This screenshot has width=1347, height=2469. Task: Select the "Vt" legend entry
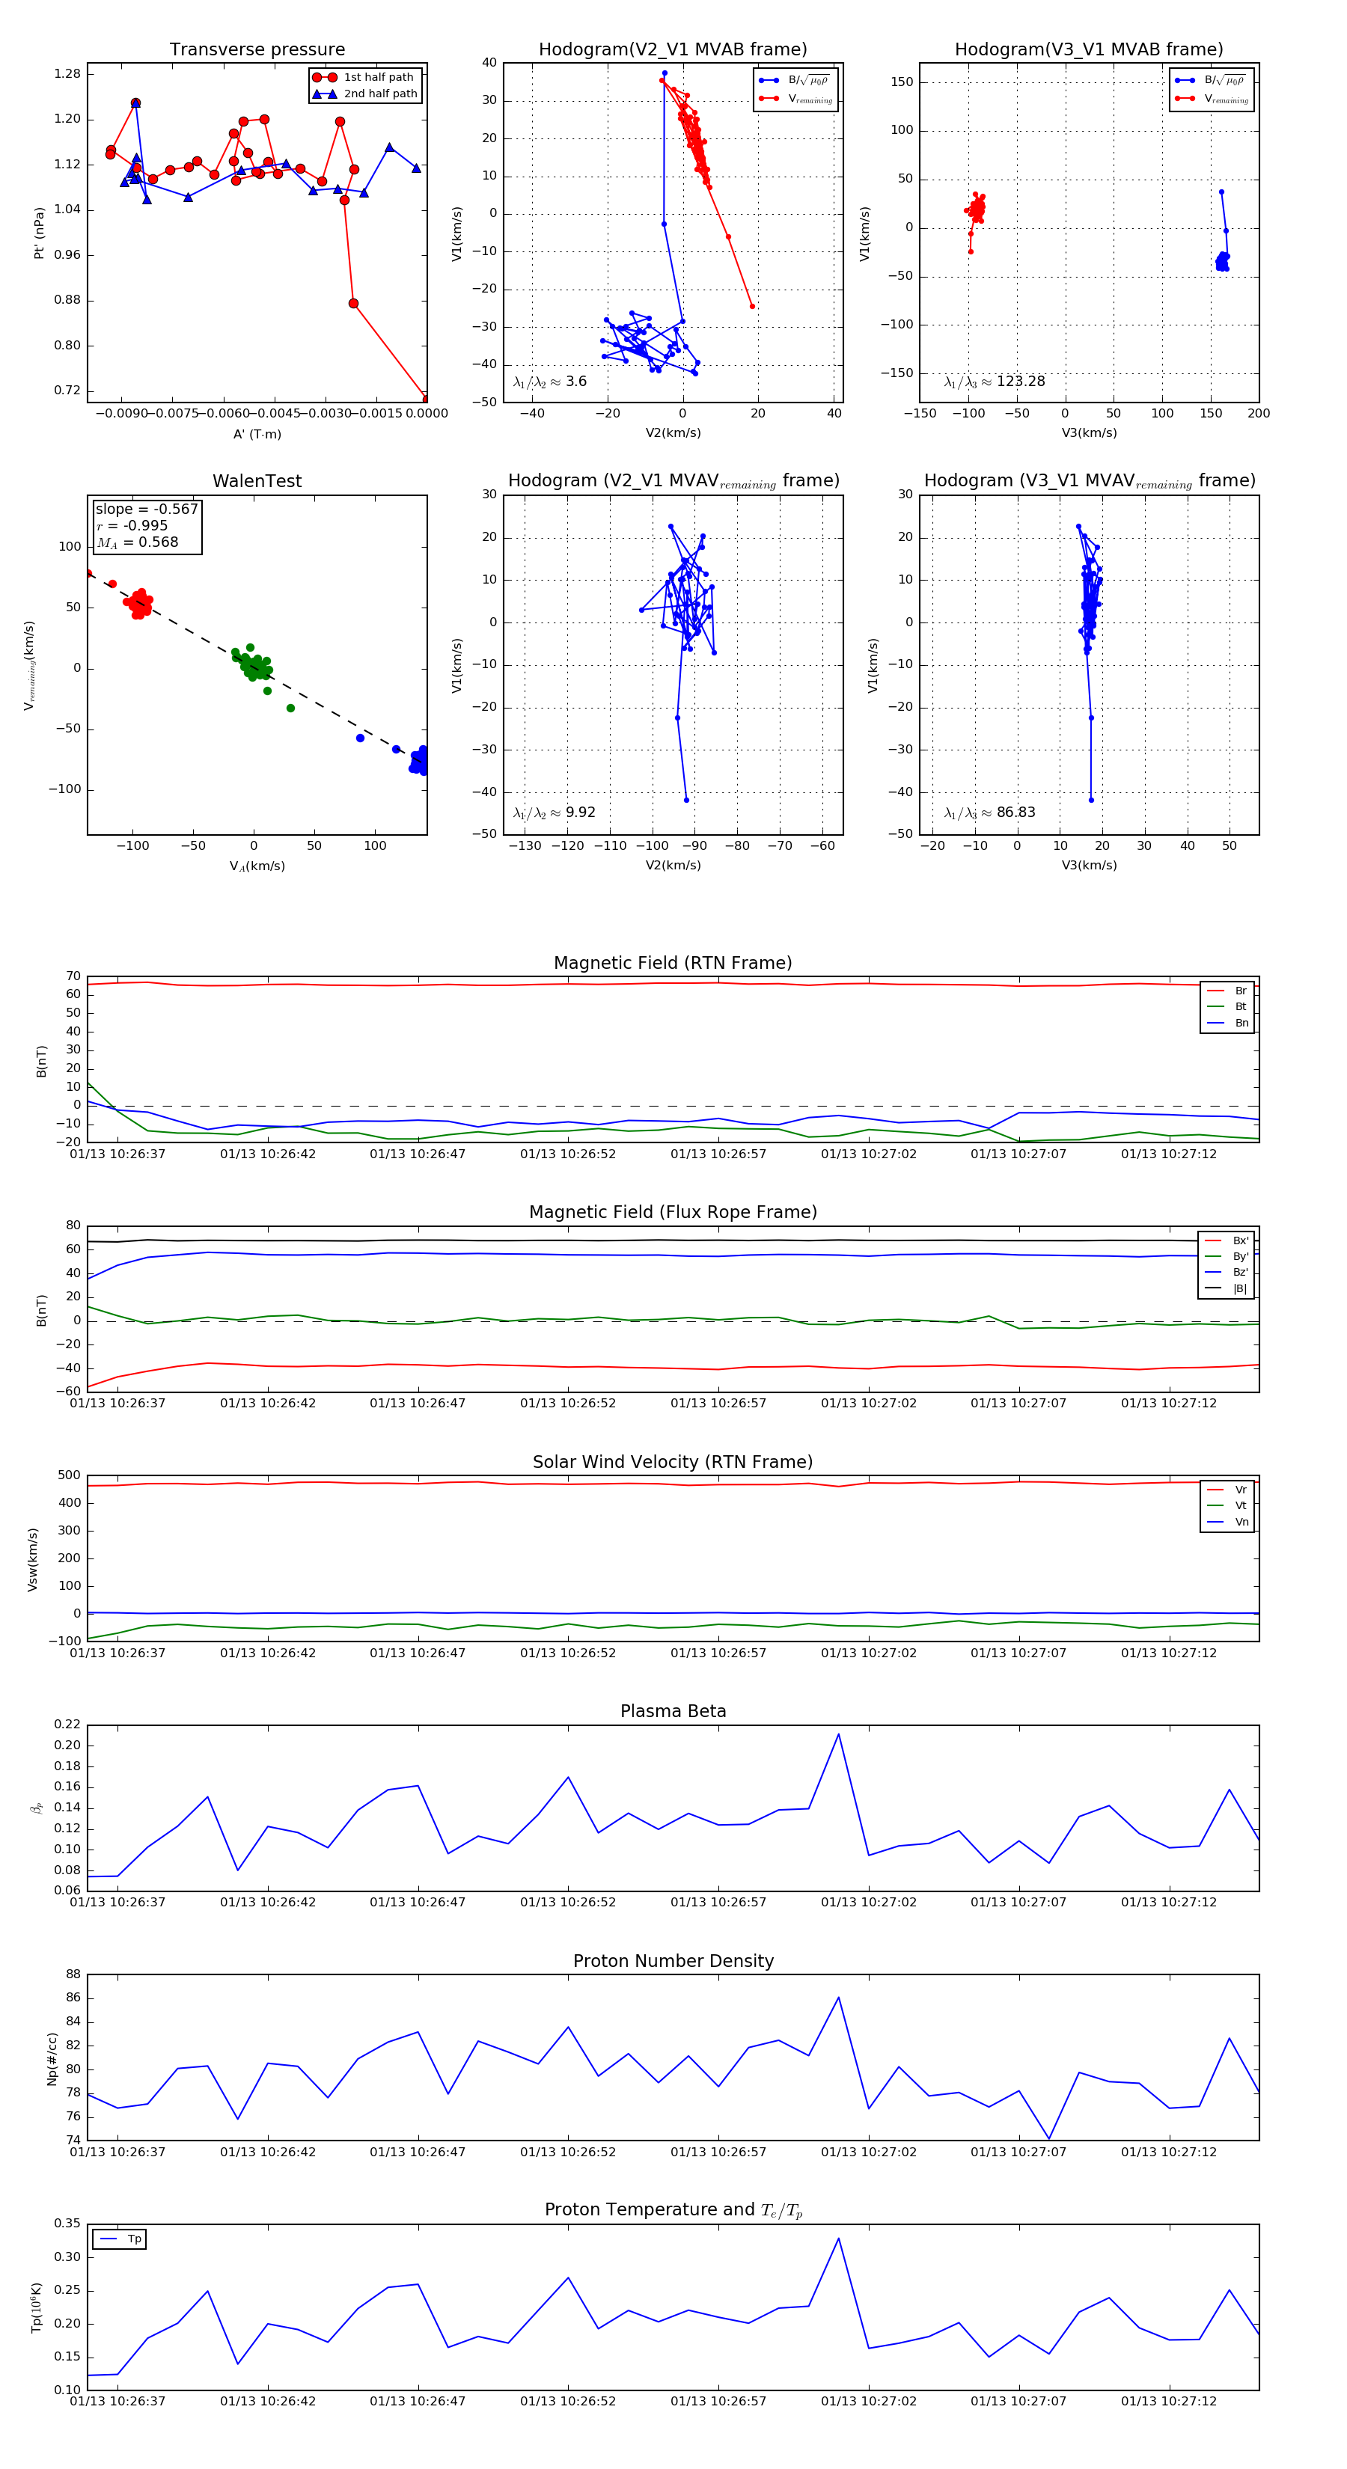coord(1228,1506)
